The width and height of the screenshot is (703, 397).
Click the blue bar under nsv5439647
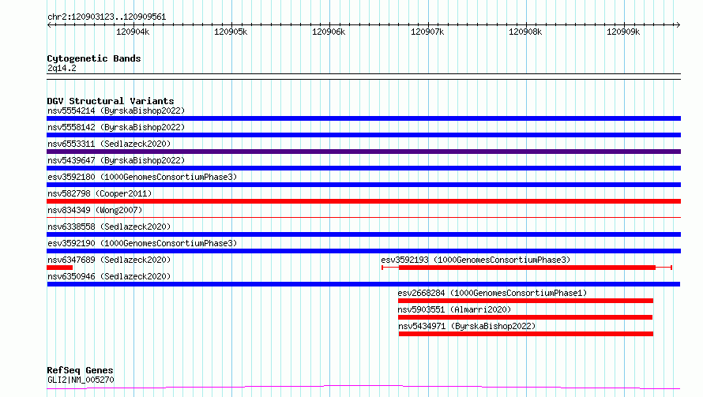pos(363,168)
